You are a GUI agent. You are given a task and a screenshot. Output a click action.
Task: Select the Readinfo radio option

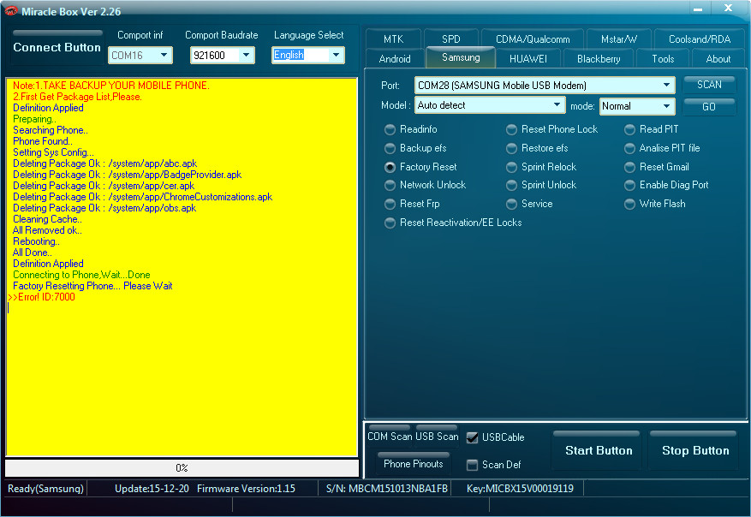[390, 129]
